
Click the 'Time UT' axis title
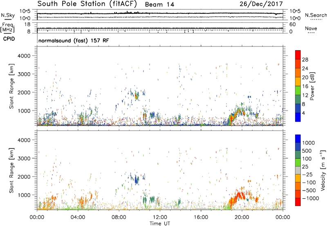(x=160, y=224)
